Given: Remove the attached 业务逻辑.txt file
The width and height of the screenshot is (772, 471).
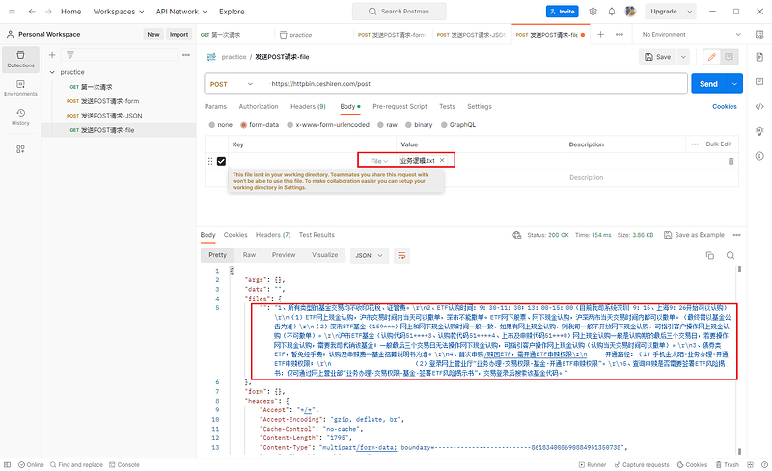Looking at the screenshot, I should pyautogui.click(x=442, y=160).
